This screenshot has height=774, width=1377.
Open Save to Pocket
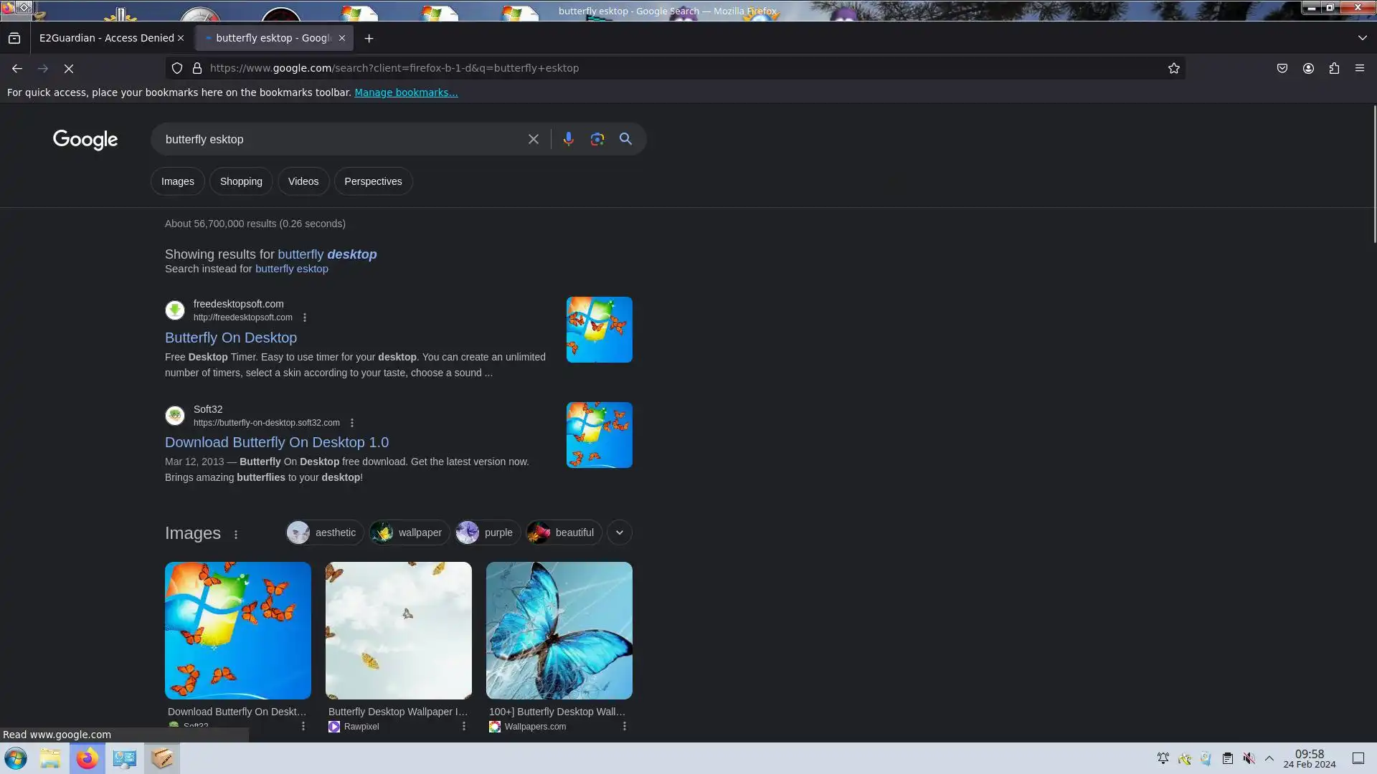click(1282, 68)
